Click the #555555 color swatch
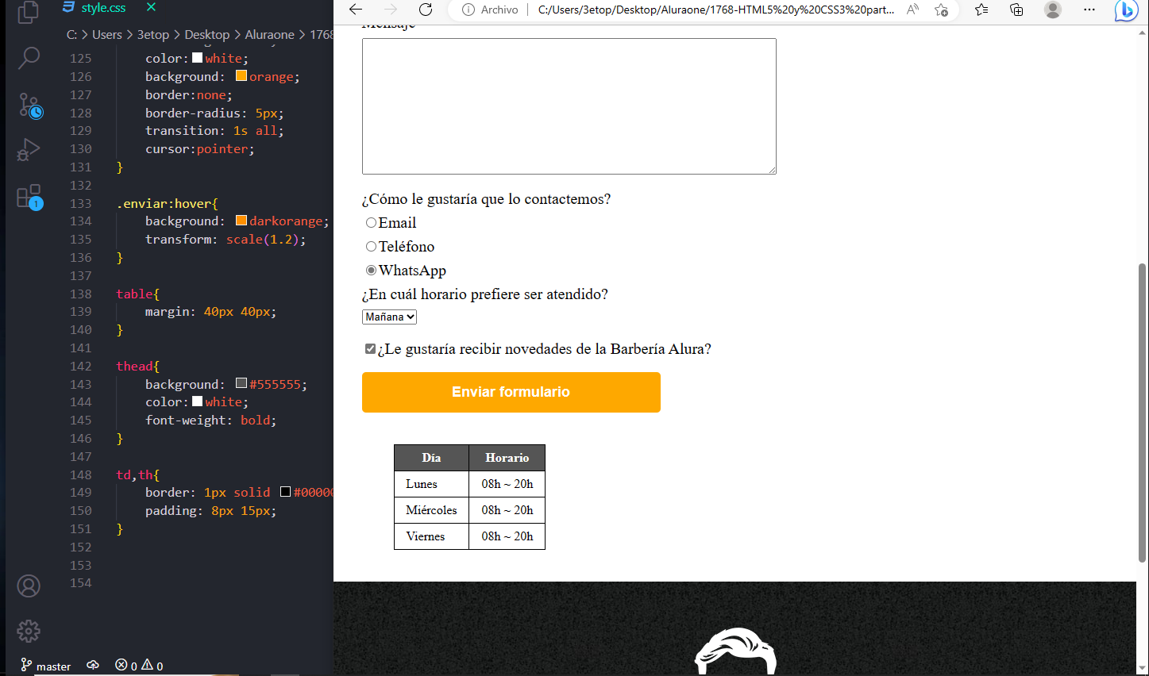The image size is (1149, 676). pos(241,384)
